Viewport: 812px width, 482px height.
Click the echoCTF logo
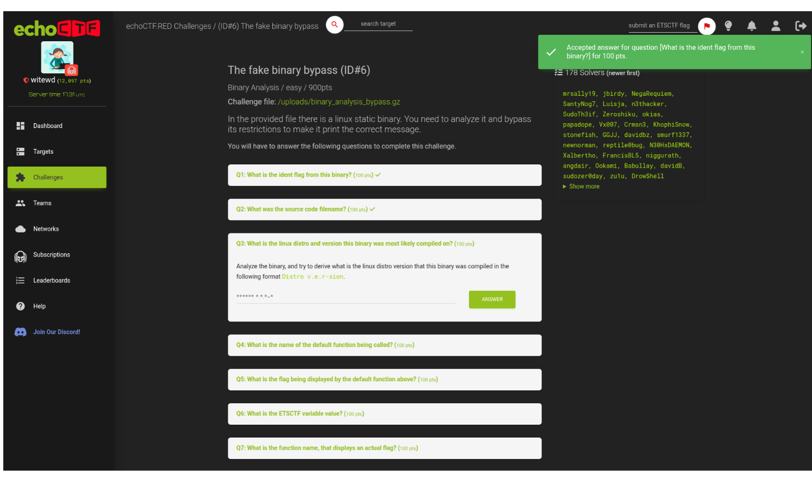click(57, 28)
